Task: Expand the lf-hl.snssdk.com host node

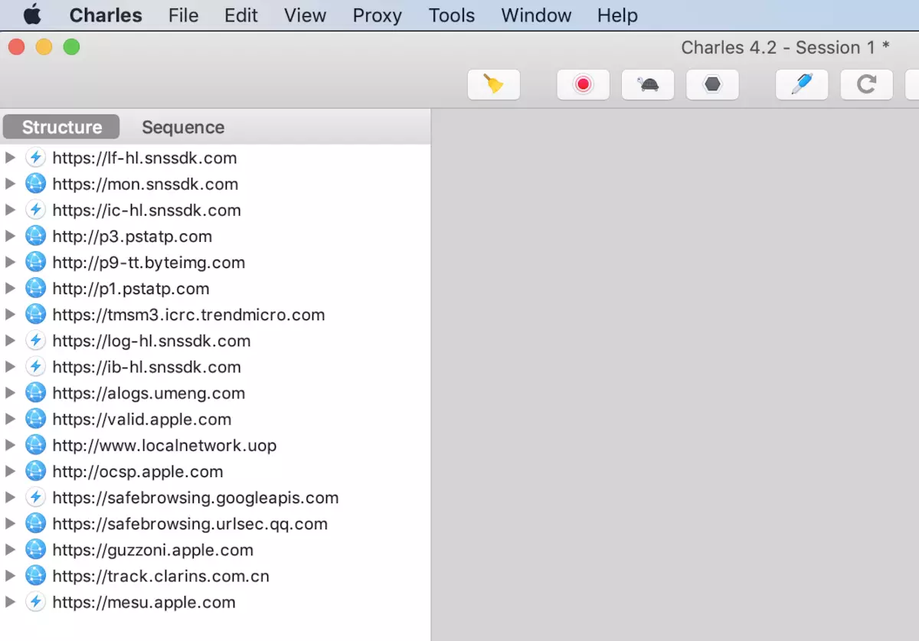Action: [10, 158]
